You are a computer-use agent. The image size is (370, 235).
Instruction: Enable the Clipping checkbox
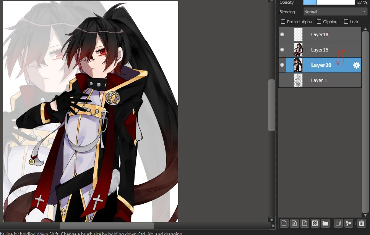pyautogui.click(x=319, y=22)
